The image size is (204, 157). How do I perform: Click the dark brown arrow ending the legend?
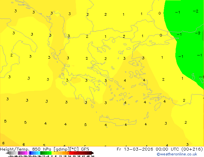(x=93, y=153)
